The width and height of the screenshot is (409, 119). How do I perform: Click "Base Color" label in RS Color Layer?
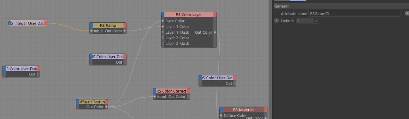coord(175,21)
